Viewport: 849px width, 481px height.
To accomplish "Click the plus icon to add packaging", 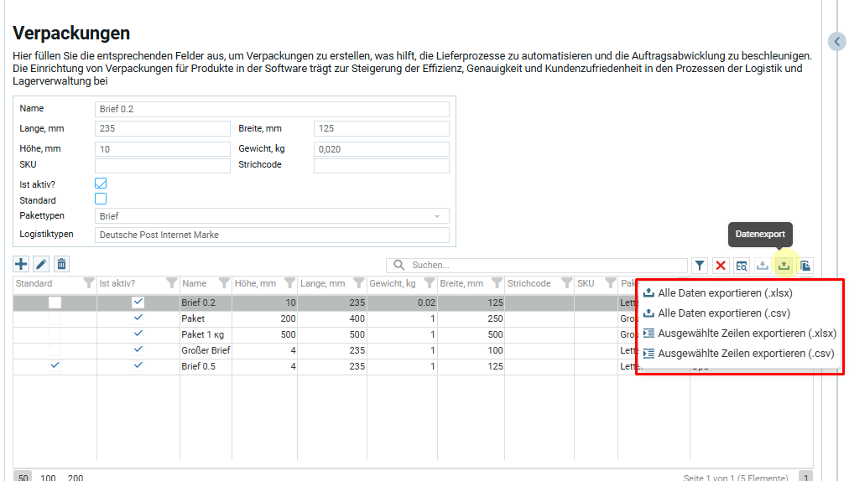I will (x=21, y=265).
